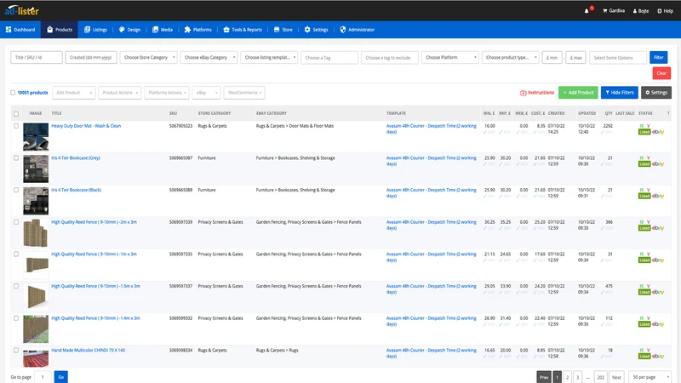This screenshot has height=383, width=681.
Task: Toggle the table header checkbox
Action: [x=16, y=114]
